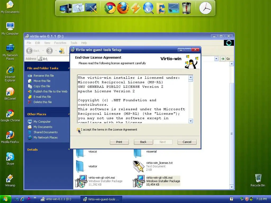271x203 pixels.
Task: Collapse the Other Places panel
Action: click(x=69, y=114)
